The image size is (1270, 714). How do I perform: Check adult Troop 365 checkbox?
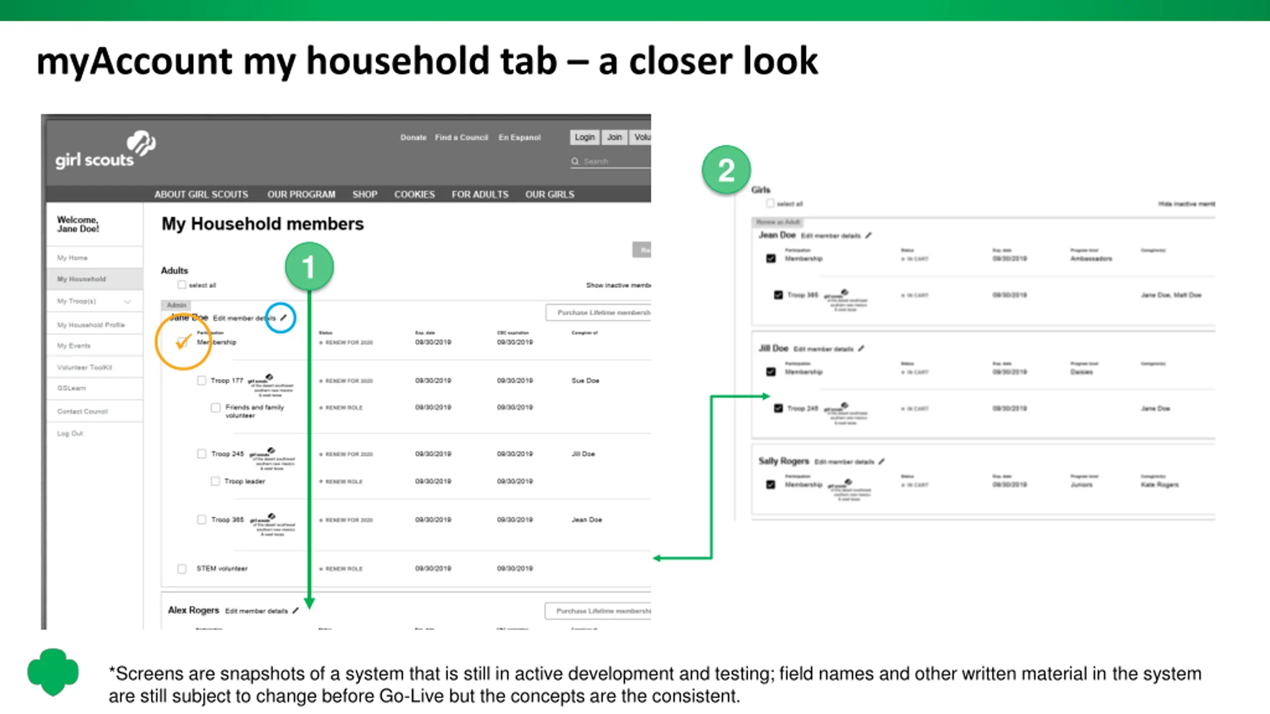[201, 519]
